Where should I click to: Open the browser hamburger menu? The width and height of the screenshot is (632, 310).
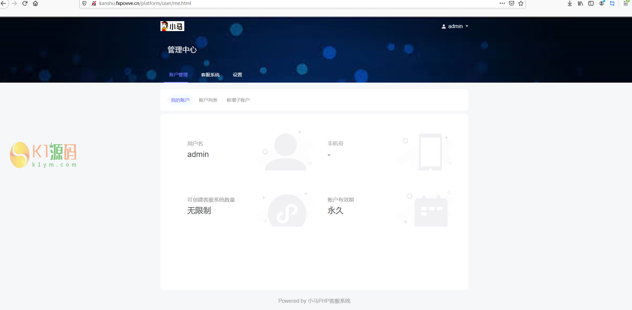tap(625, 3)
